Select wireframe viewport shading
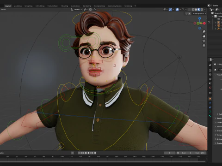The height and width of the screenshot is (166, 222). [193, 10]
